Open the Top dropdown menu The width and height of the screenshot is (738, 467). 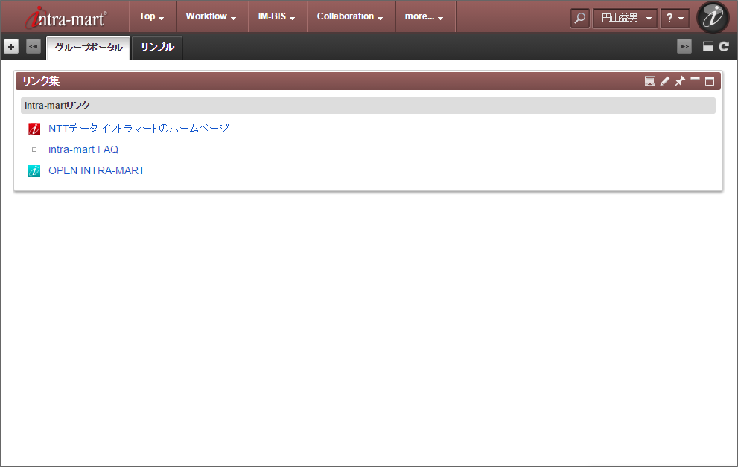point(152,16)
